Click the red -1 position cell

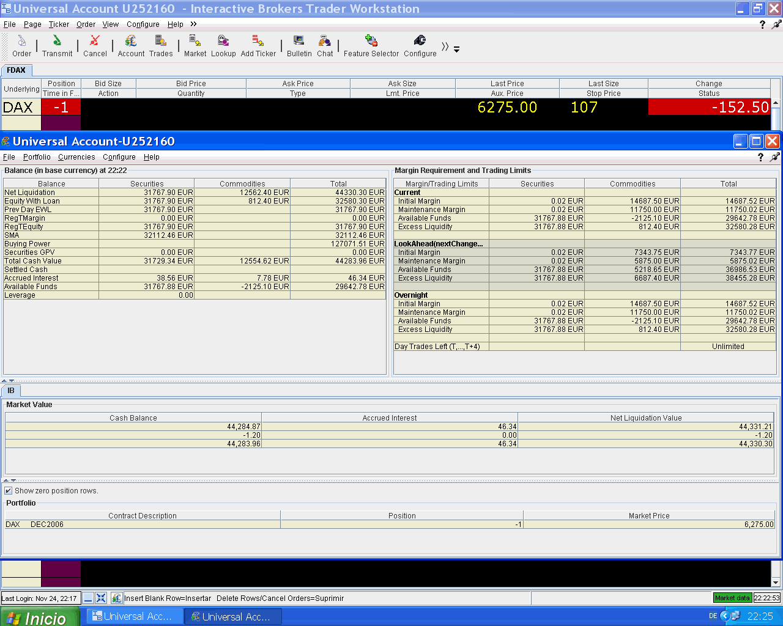61,107
